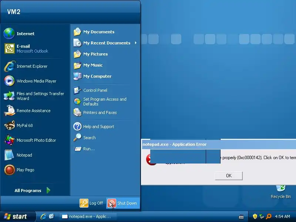This screenshot has height=222, width=296.
Task: Click OK in the notepad.exe error dialog
Action: [229, 175]
